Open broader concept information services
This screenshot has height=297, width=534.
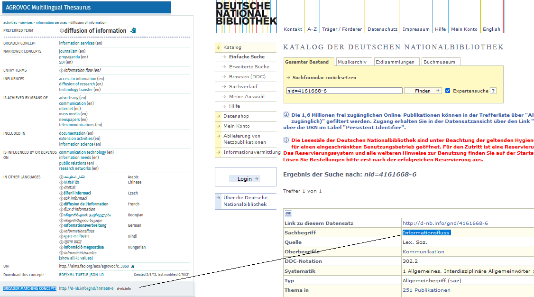click(77, 43)
